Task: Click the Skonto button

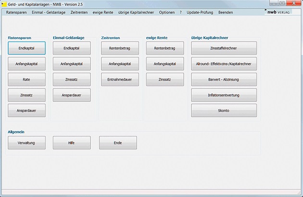Action: tap(224, 111)
